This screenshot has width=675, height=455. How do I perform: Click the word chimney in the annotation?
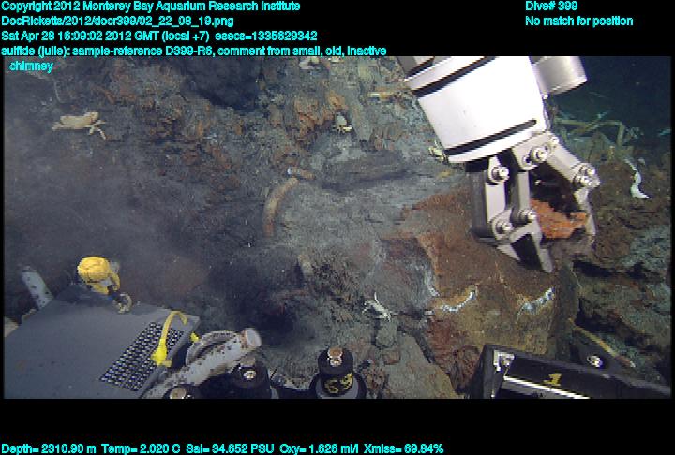(x=31, y=66)
